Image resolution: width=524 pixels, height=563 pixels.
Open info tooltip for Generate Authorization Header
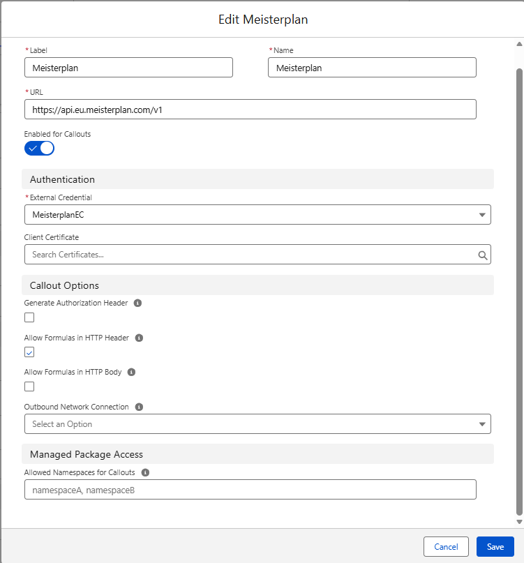click(137, 303)
